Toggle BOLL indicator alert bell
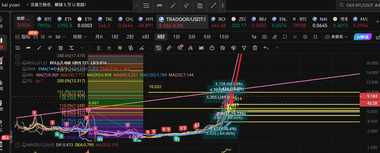 tap(24, 63)
